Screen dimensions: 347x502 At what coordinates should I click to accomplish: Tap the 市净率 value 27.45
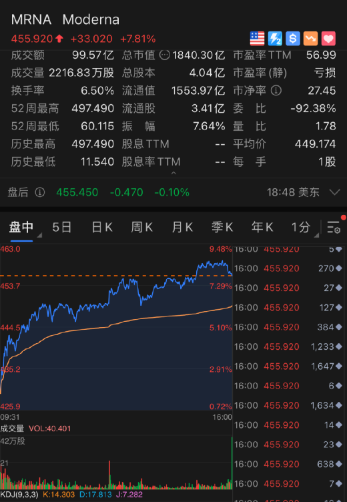click(x=322, y=91)
